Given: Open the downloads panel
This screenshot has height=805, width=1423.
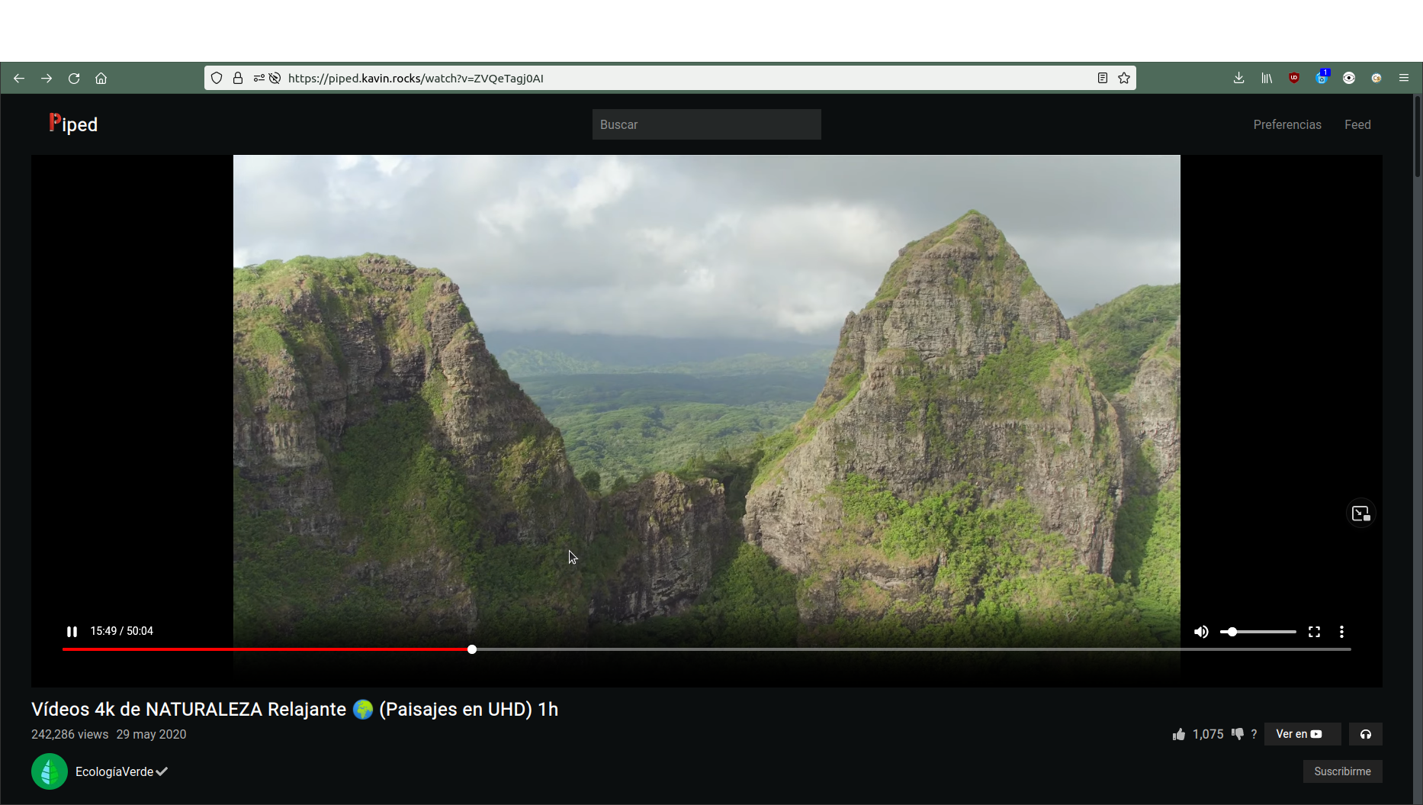Looking at the screenshot, I should pos(1239,78).
